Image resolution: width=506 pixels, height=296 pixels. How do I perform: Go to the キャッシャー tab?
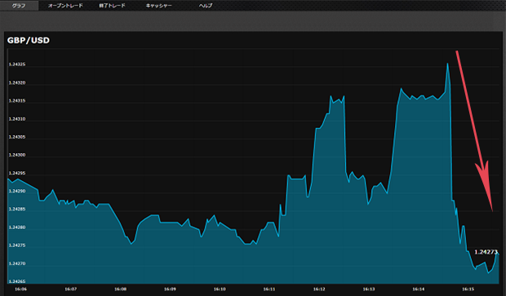[159, 6]
